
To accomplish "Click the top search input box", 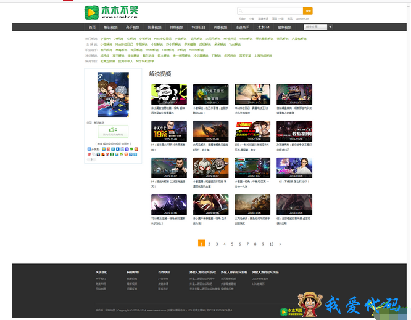I will 270,11.
